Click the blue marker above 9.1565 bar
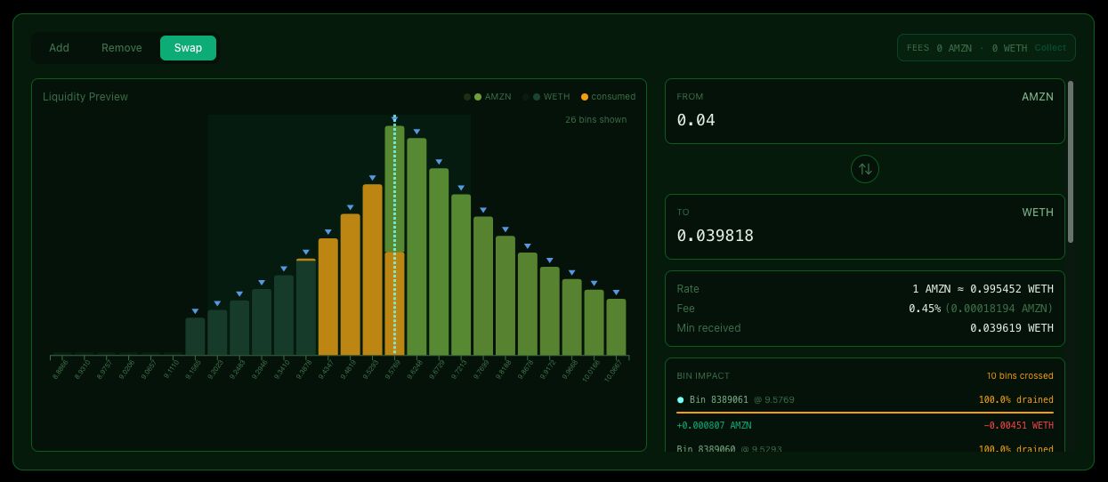Screen dimensions: 1108x482 pyautogui.click(x=195, y=311)
